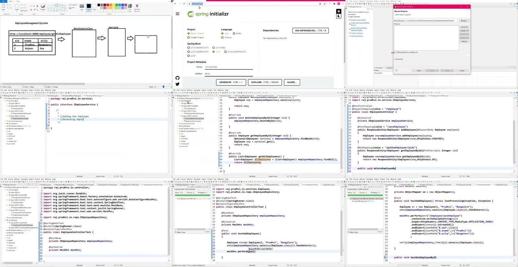Switch to dark theme with the moon icon
The height and width of the screenshot is (267, 518).
tap(339, 16)
